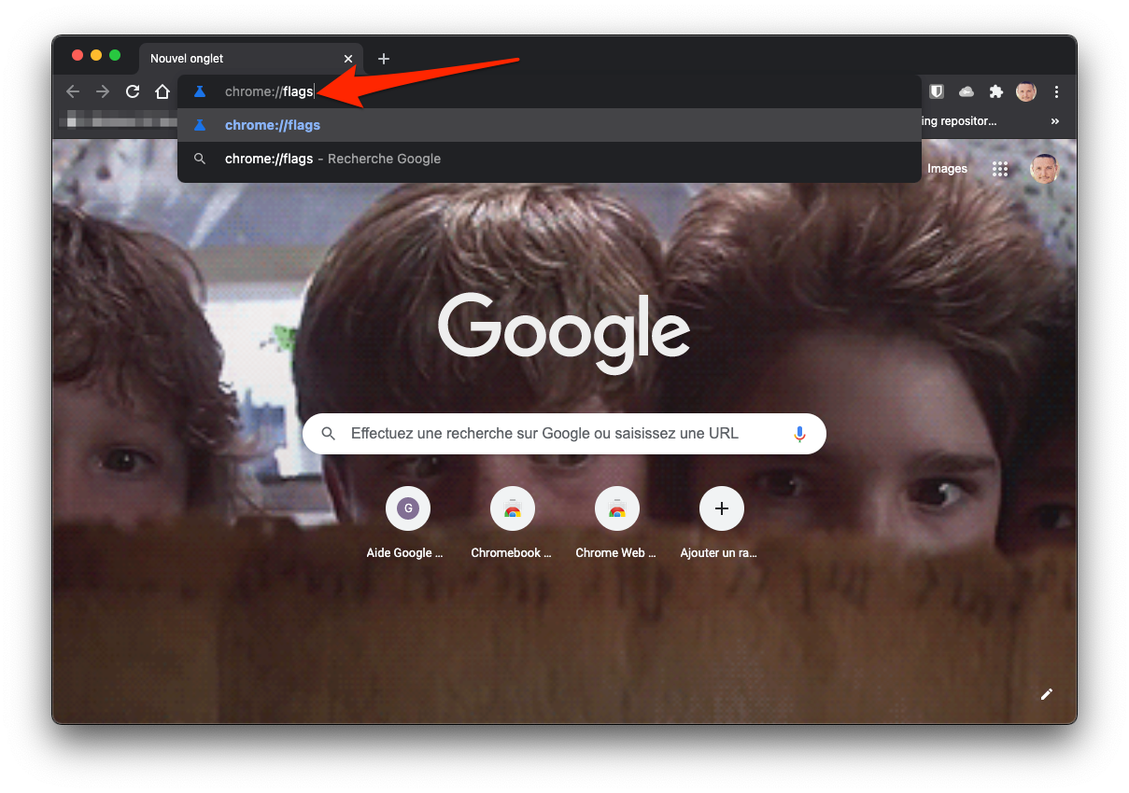The height and width of the screenshot is (793, 1129).
Task: Add a shortcut with Ajouter un raccourci
Action: pyautogui.click(x=721, y=523)
